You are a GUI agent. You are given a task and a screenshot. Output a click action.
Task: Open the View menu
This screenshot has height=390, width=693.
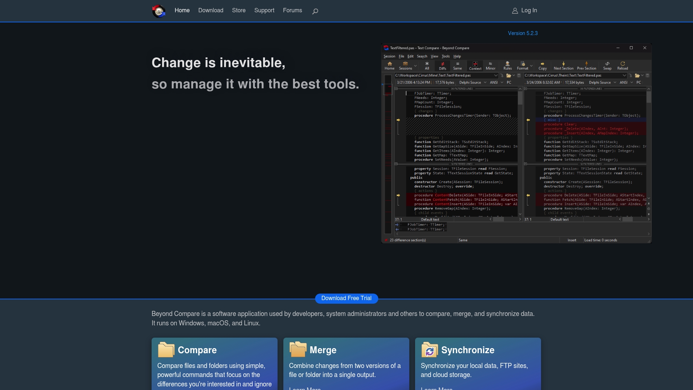pyautogui.click(x=434, y=56)
